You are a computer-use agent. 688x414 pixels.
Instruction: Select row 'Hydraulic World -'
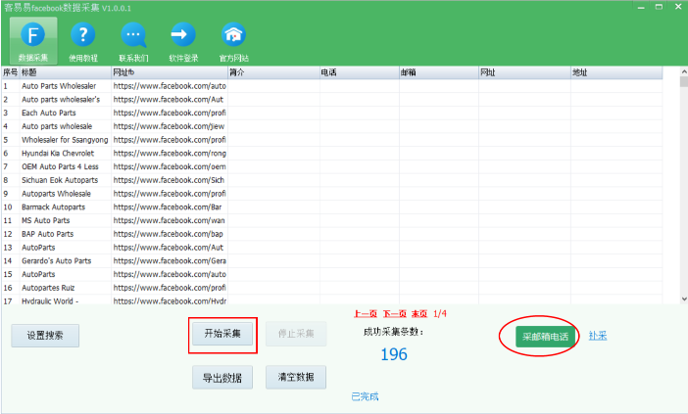click(x=331, y=300)
